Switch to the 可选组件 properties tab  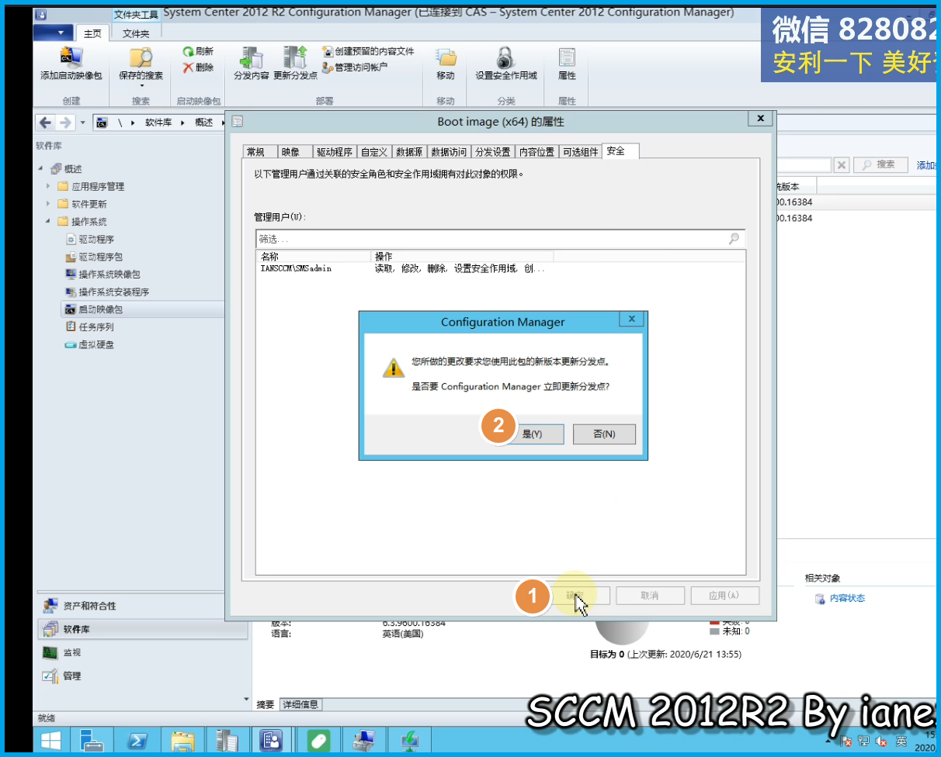pyautogui.click(x=581, y=152)
